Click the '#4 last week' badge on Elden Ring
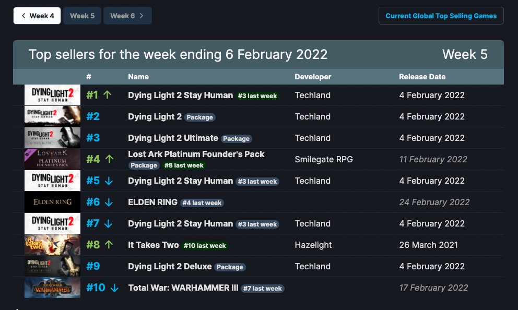Screen dimensions: 518x310 click(x=202, y=202)
